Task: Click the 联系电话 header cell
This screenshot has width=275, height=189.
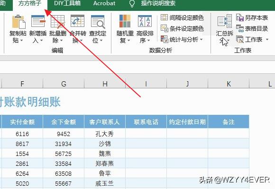Action: [146, 122]
